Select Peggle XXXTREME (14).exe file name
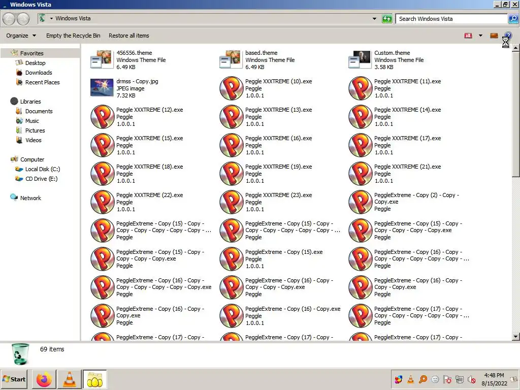The width and height of the screenshot is (520, 390). pos(408,110)
